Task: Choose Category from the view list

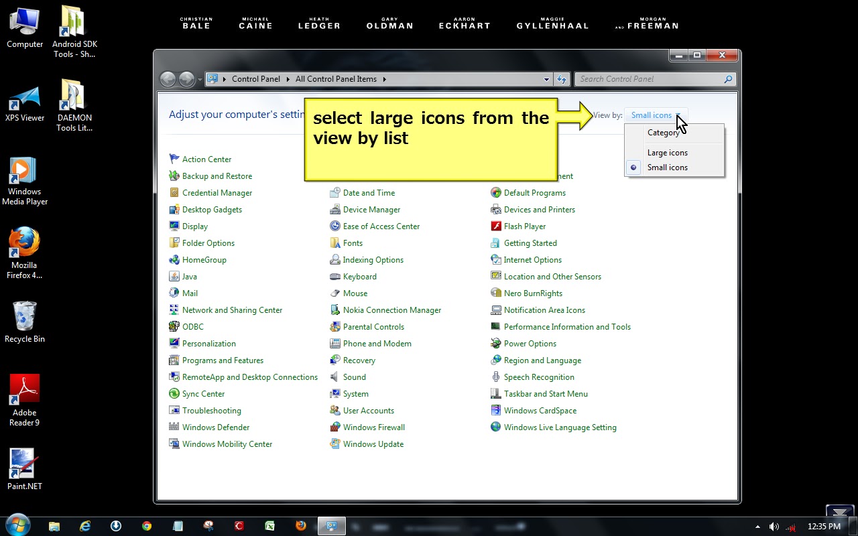Action: pyautogui.click(x=664, y=132)
